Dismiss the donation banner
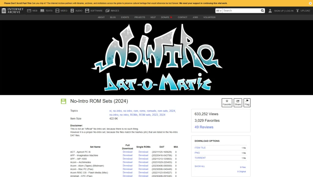Image resolution: width=313 pixels, height=177 pixels. [311, 3]
